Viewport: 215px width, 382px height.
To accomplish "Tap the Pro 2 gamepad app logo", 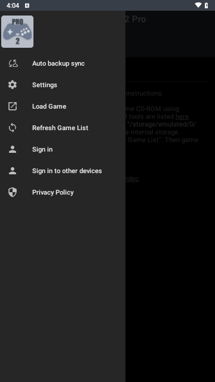I will click(x=17, y=32).
